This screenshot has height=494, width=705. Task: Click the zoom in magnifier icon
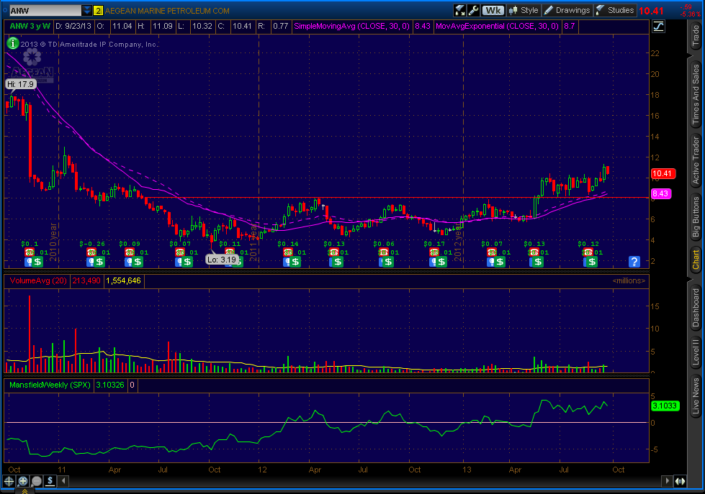pyautogui.click(x=23, y=481)
